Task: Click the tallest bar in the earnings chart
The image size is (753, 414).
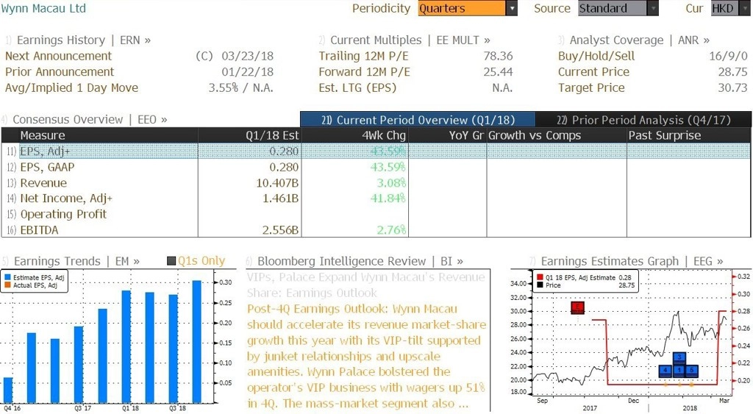Action: point(197,341)
